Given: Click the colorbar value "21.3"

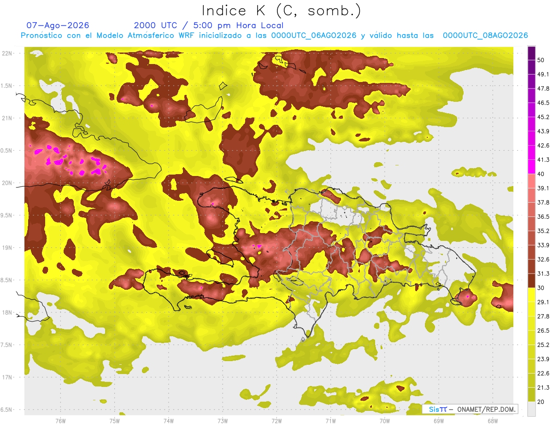Looking at the screenshot, I should [543, 388].
